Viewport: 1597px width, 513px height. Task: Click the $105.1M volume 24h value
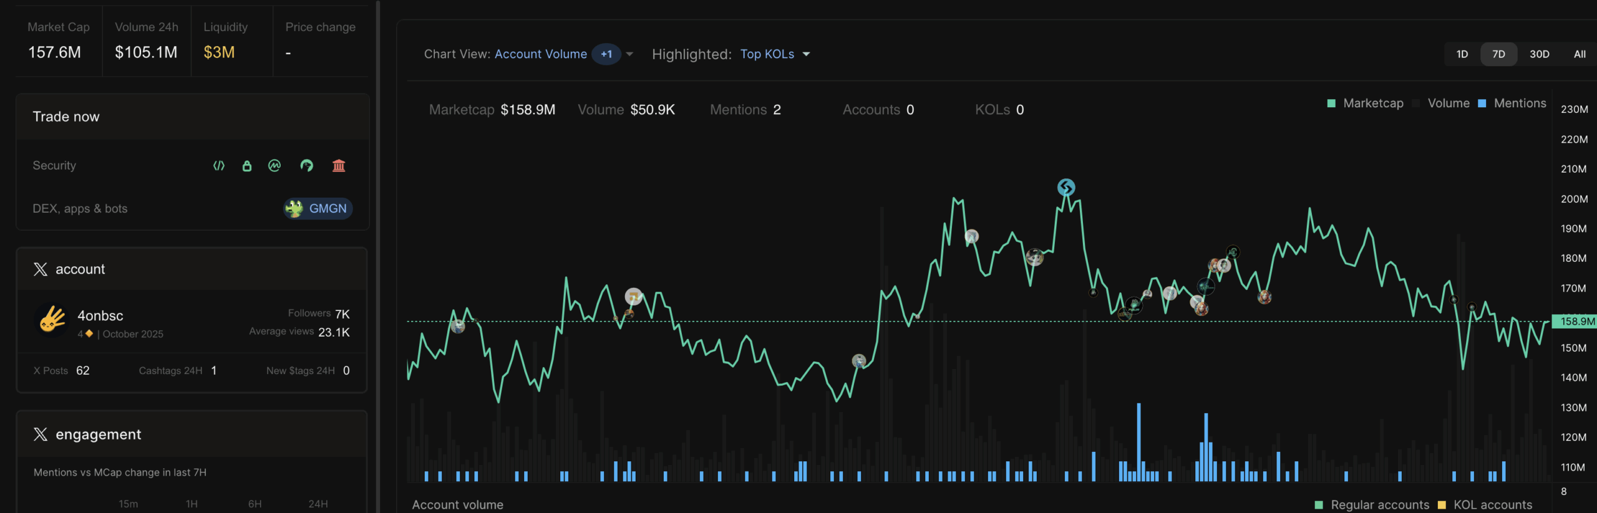point(146,52)
